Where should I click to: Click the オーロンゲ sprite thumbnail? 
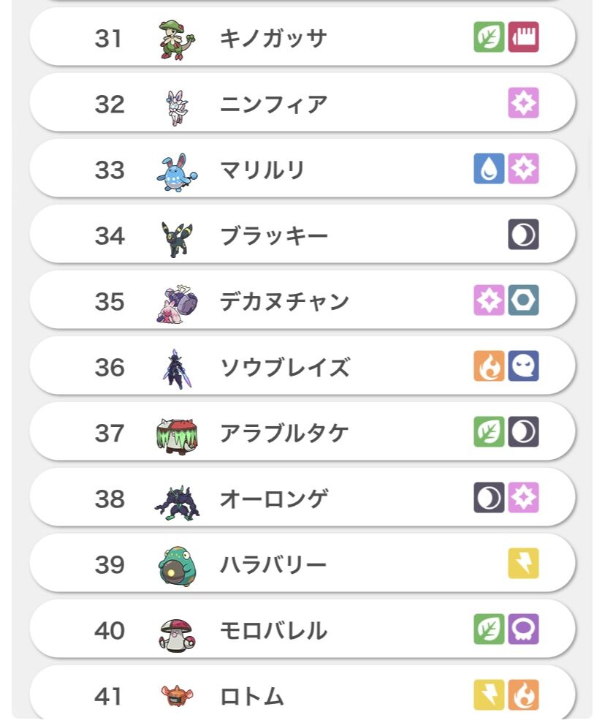(177, 501)
